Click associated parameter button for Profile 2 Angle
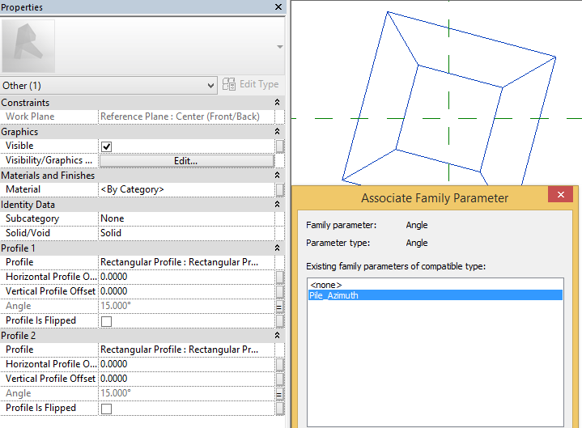582x428 pixels. [x=280, y=394]
